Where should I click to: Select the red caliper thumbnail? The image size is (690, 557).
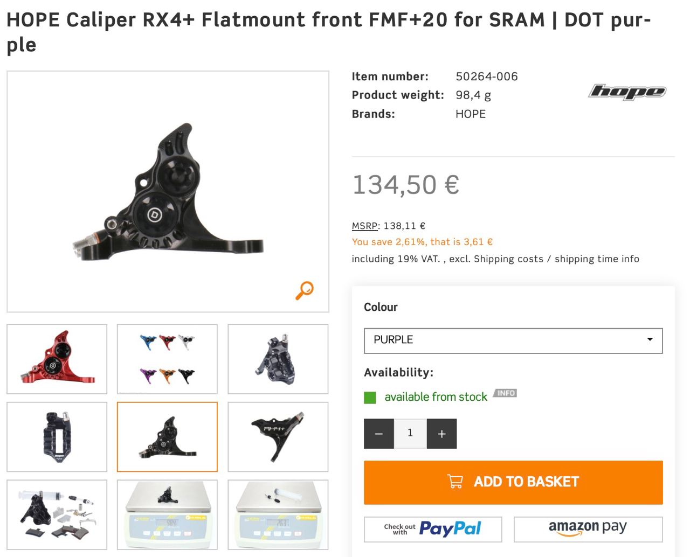[x=57, y=359]
